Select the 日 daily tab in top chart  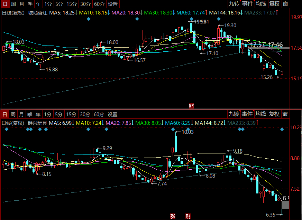click(5, 4)
